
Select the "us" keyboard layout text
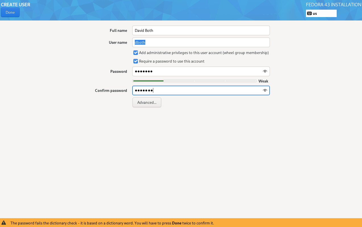click(x=315, y=13)
